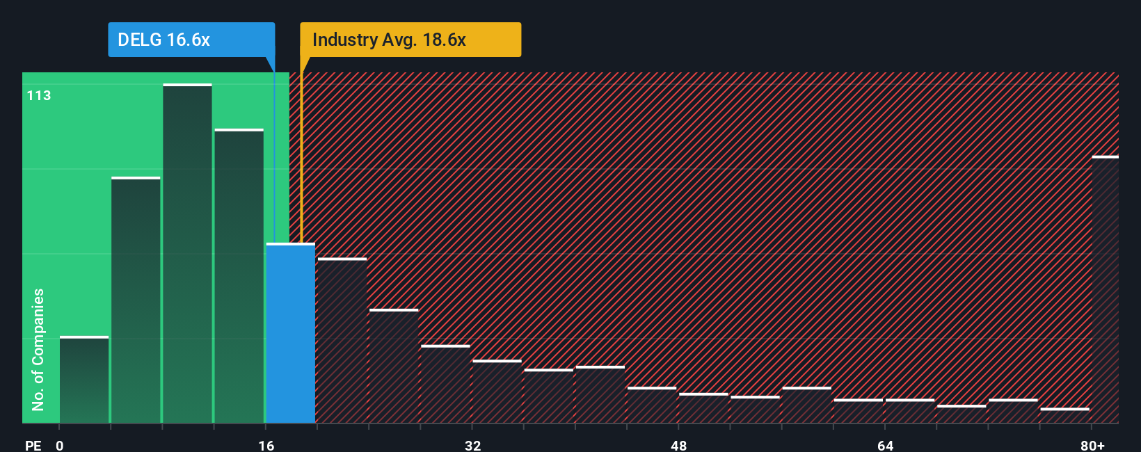
Task: Click the PE label at bottom left
Action: tap(33, 445)
